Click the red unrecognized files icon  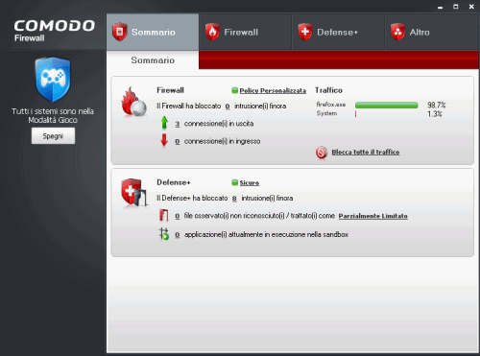[x=164, y=215]
